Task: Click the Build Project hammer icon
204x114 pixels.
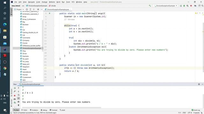Action: (x=150, y=6)
